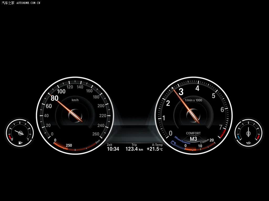The image size is (269, 201).
Task: Click the orange consumption bar under the tachometer
Action: 191,149
